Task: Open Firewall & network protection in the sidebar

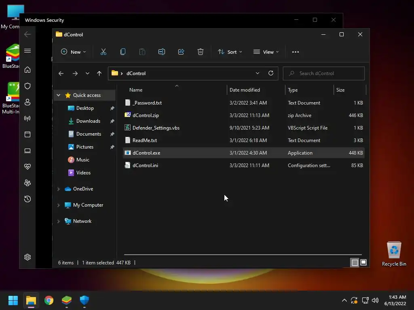Action: [x=27, y=118]
